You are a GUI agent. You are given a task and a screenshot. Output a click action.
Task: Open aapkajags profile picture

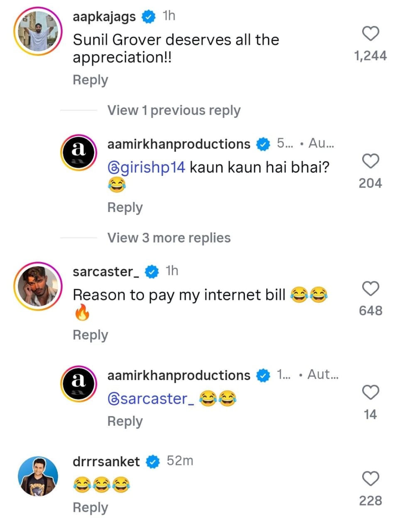tap(38, 32)
